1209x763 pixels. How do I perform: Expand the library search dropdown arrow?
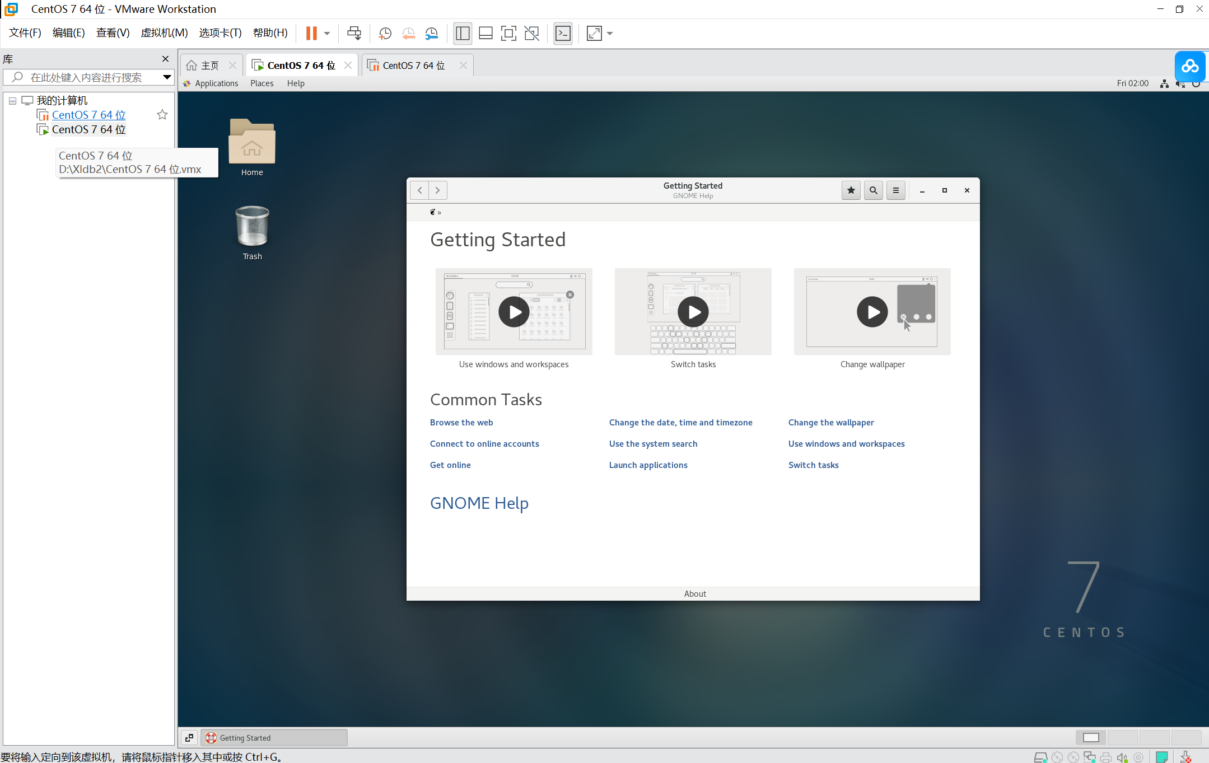coord(167,77)
